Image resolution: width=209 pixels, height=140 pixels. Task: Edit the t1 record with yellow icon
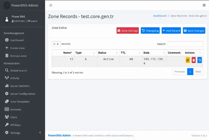pyautogui.click(x=188, y=60)
